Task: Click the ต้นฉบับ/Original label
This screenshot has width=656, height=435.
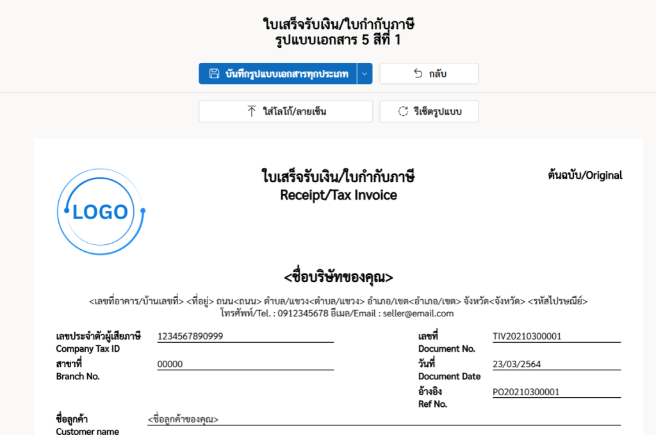Action: tap(585, 175)
